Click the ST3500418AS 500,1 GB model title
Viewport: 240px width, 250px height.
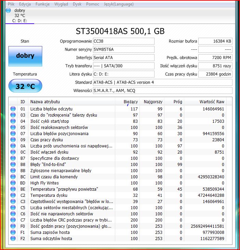120,31
